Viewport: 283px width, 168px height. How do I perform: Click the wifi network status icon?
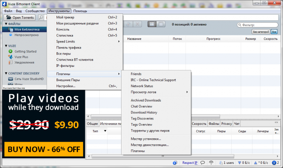pos(211,163)
